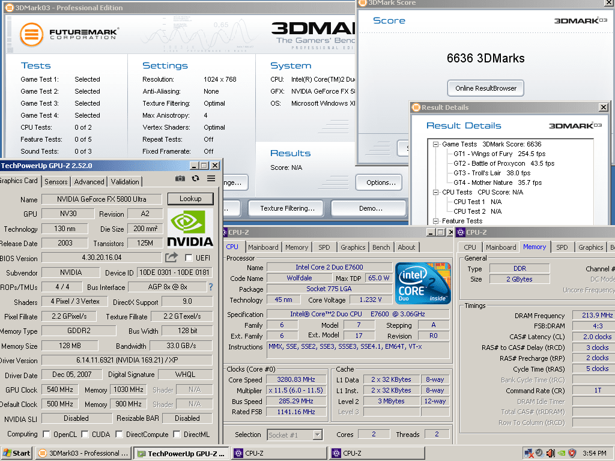
Task: Select GPU-Z Graphics Card tab
Action: click(x=19, y=181)
